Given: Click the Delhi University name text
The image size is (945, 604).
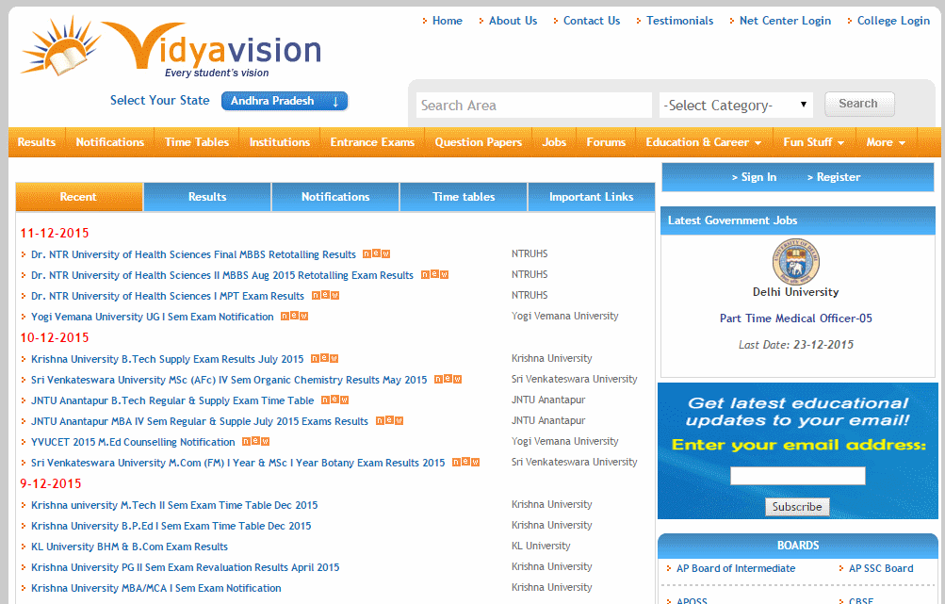Looking at the screenshot, I should pos(795,292).
